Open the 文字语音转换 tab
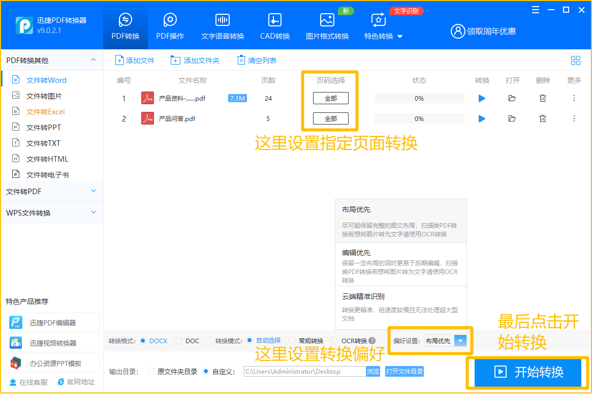The image size is (592, 394). (223, 26)
